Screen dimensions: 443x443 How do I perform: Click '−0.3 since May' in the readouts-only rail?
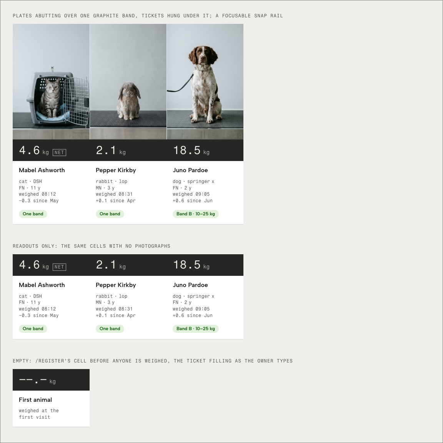tap(39, 315)
